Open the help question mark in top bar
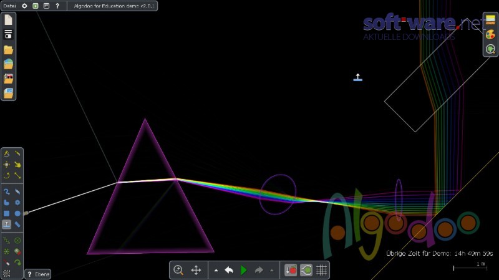This screenshot has width=499, height=280. 57,6
